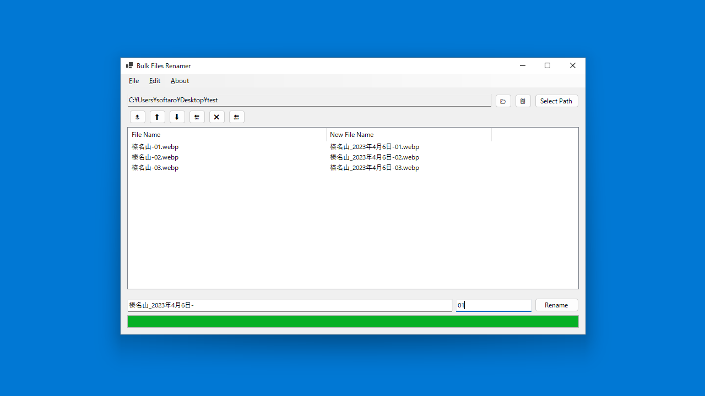Image resolution: width=705 pixels, height=396 pixels.
Task: Click the move-to-top arrow icon
Action: point(137,117)
